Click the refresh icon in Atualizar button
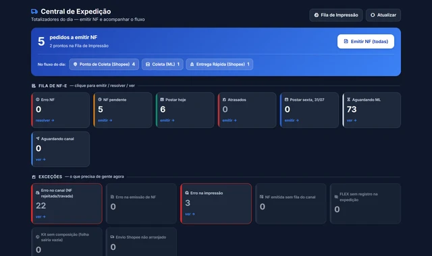This screenshot has width=432, height=256. (x=373, y=15)
